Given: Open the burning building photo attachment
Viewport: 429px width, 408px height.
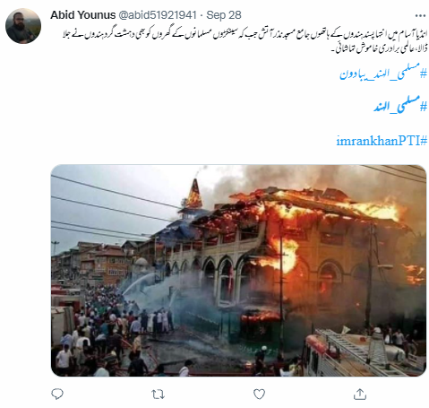Looking at the screenshot, I should 238,270.
